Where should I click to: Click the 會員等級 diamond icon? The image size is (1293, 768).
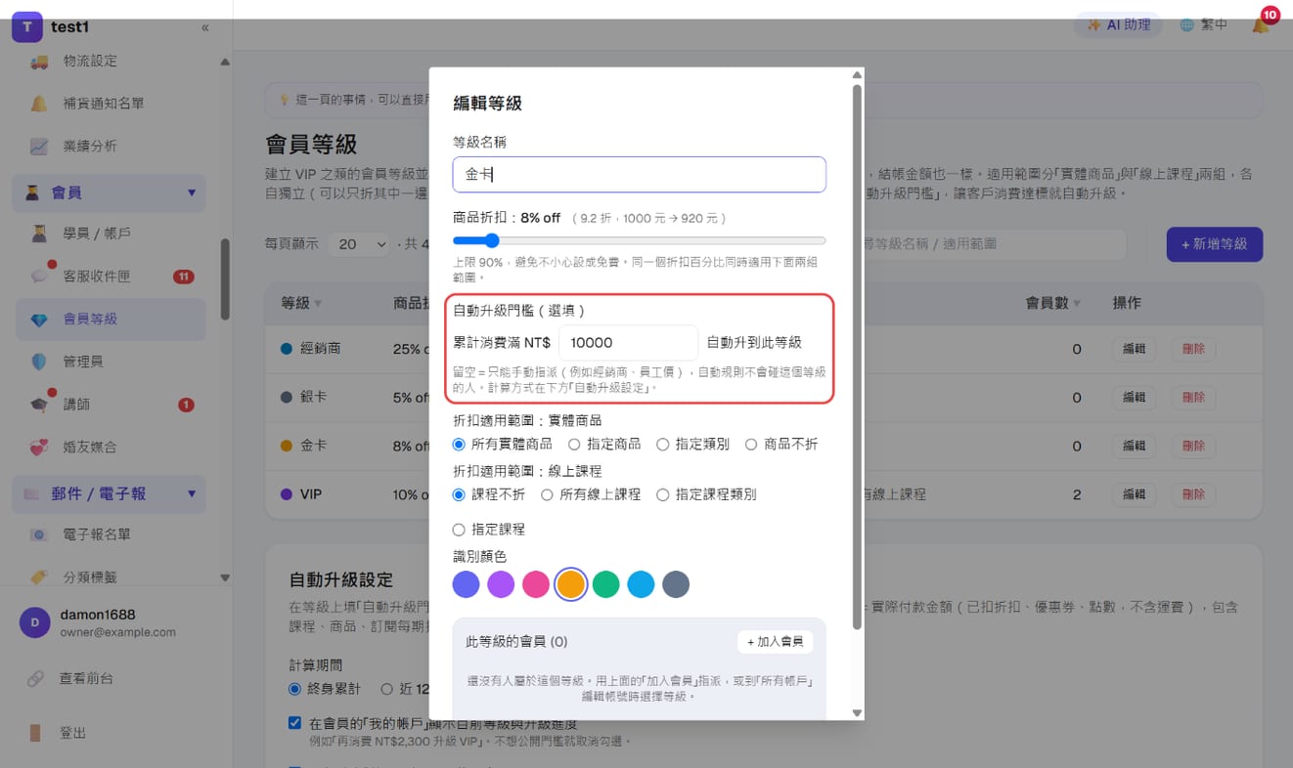tap(39, 320)
